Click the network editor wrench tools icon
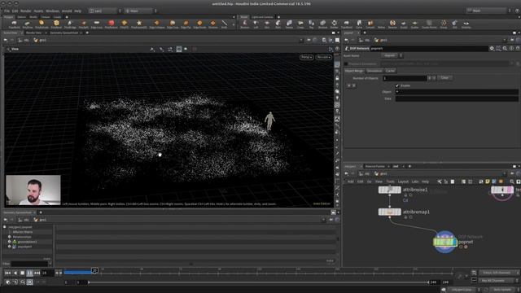 pos(440,181)
